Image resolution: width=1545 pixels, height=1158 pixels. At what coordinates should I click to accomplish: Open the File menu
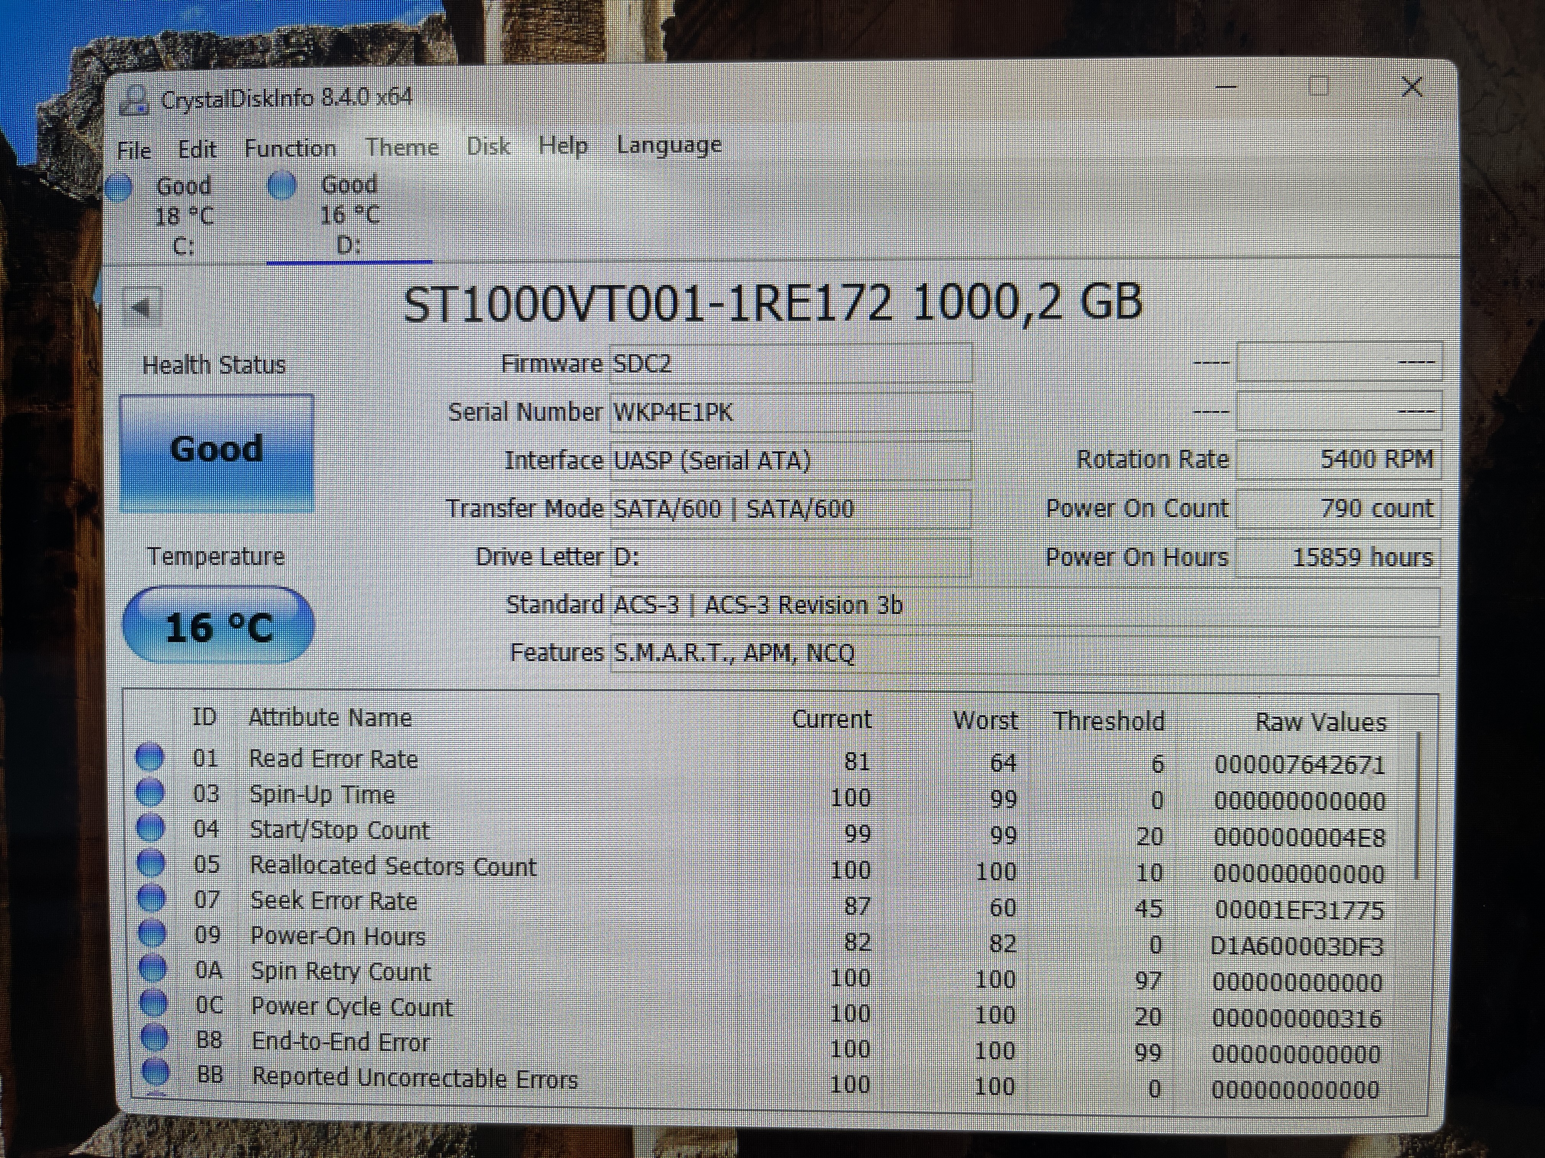[134, 150]
